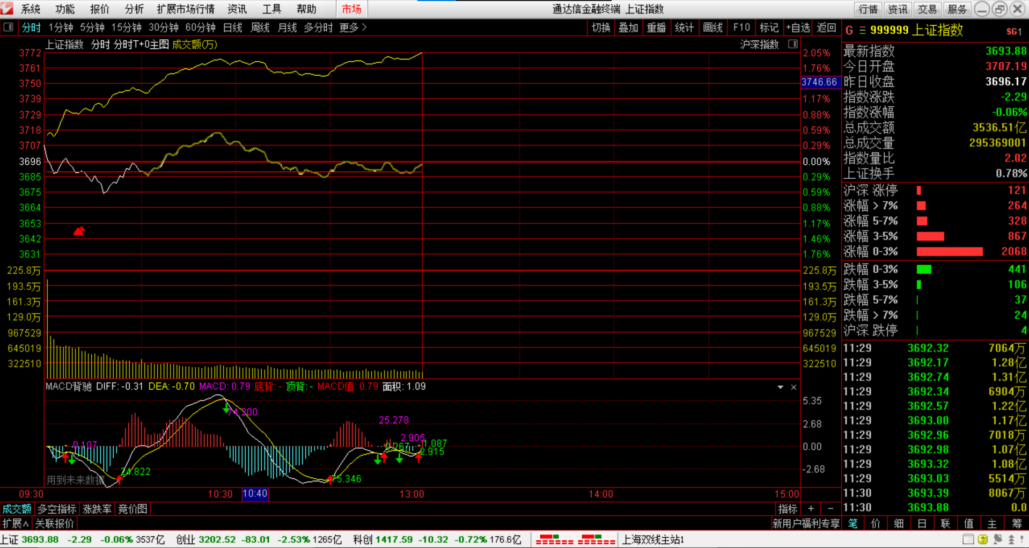Viewport: 1029px width, 548px height.
Task: Click the 上海双线主站1 server label
Action: pos(653,539)
